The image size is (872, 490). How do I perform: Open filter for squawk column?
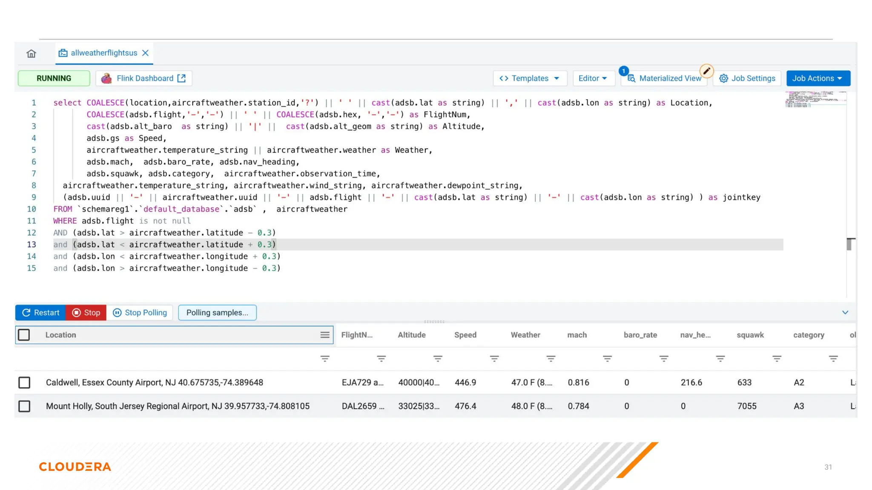pyautogui.click(x=777, y=359)
